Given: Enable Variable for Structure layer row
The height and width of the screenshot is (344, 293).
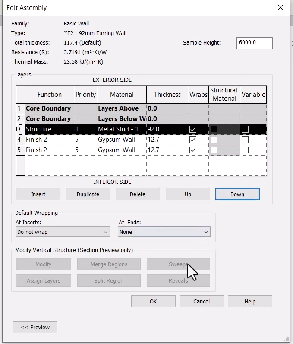Looking at the screenshot, I should pyautogui.click(x=245, y=129).
